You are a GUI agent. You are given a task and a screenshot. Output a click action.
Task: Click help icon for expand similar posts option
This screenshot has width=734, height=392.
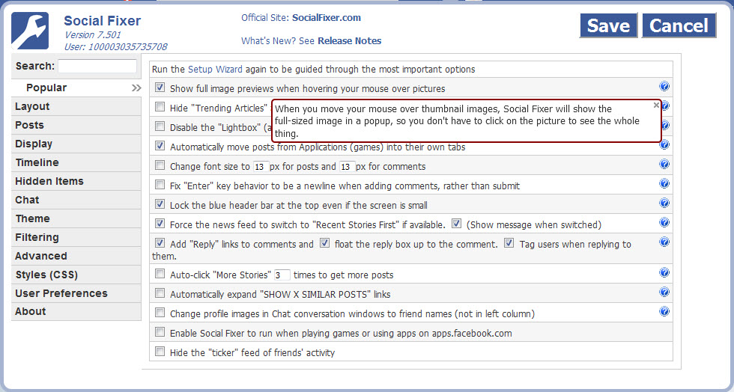point(664,293)
